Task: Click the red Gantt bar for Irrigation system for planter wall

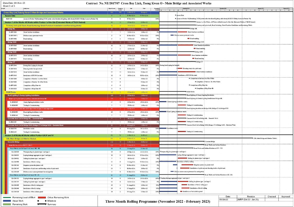Action: 188,165
